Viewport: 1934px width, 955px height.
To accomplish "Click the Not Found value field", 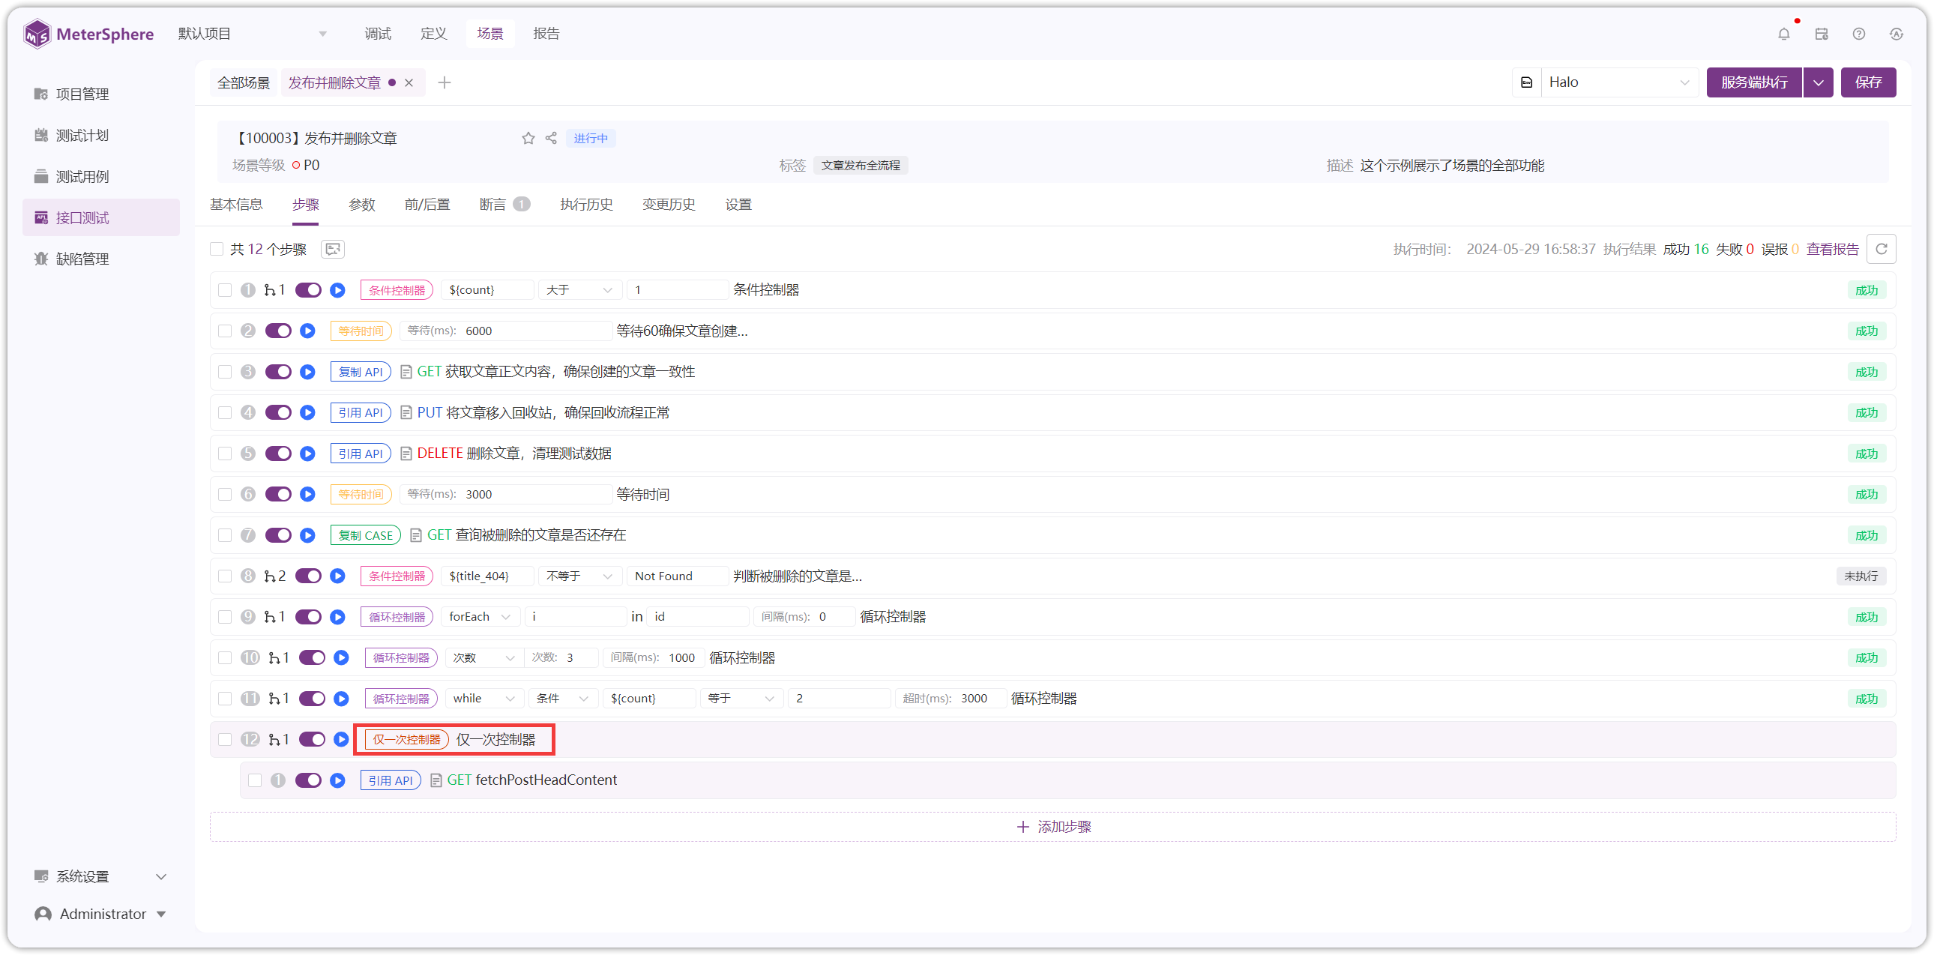I will pos(677,576).
